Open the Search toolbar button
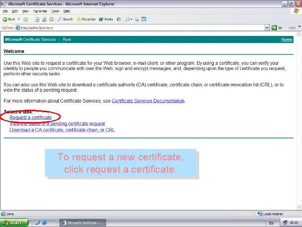This screenshot has width=302, height=227. click(x=65, y=19)
